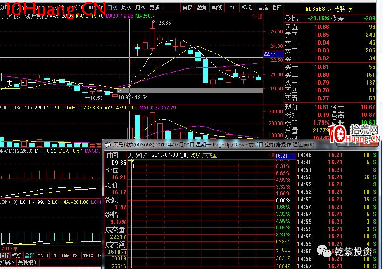Click the 天马科技 intraday popup title icon
This screenshot has height=269, width=385.
coord(108,145)
